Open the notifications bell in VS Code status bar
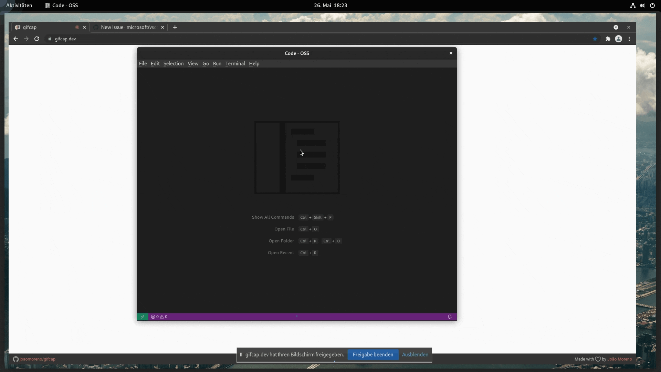Screen dimensions: 661x372 pyautogui.click(x=450, y=317)
